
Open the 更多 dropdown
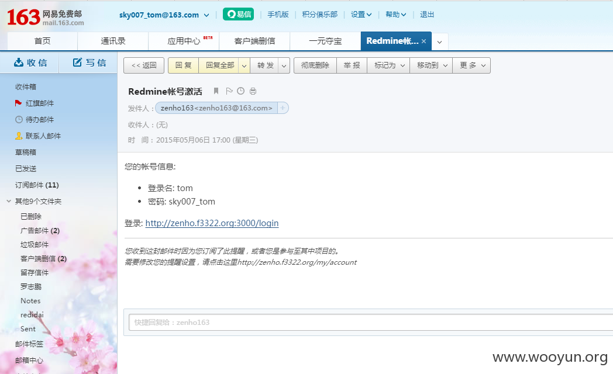tap(471, 65)
